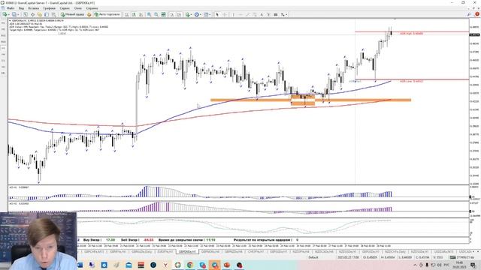The height and width of the screenshot is (270, 481).
Task: Zoom in on the chart
Action: tap(149, 14)
